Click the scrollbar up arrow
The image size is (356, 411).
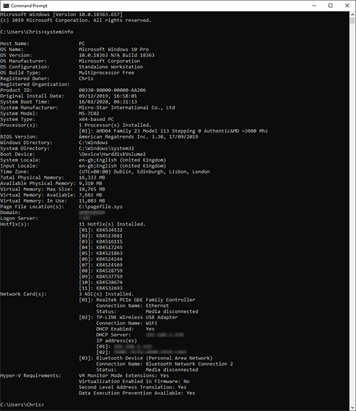[352, 15]
